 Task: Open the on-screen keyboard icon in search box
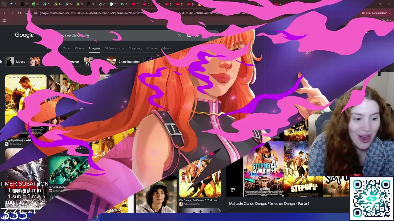(x=189, y=35)
